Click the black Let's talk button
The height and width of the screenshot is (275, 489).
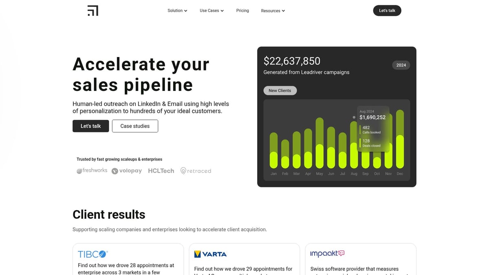(90, 126)
